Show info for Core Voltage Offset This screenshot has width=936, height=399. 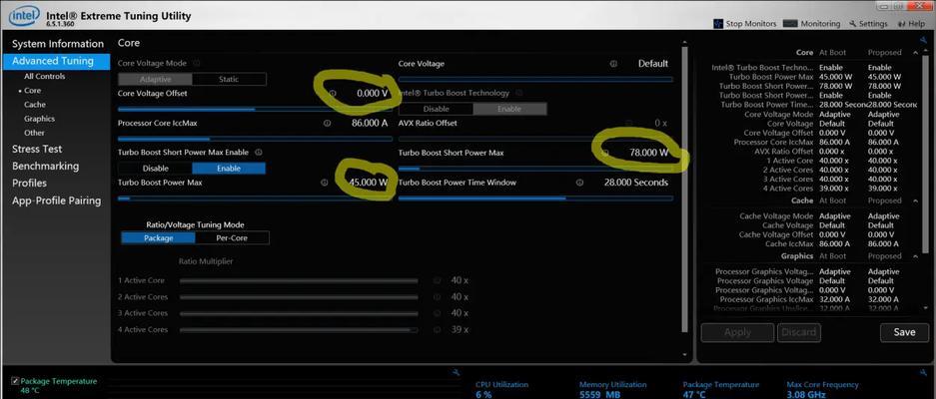[333, 94]
